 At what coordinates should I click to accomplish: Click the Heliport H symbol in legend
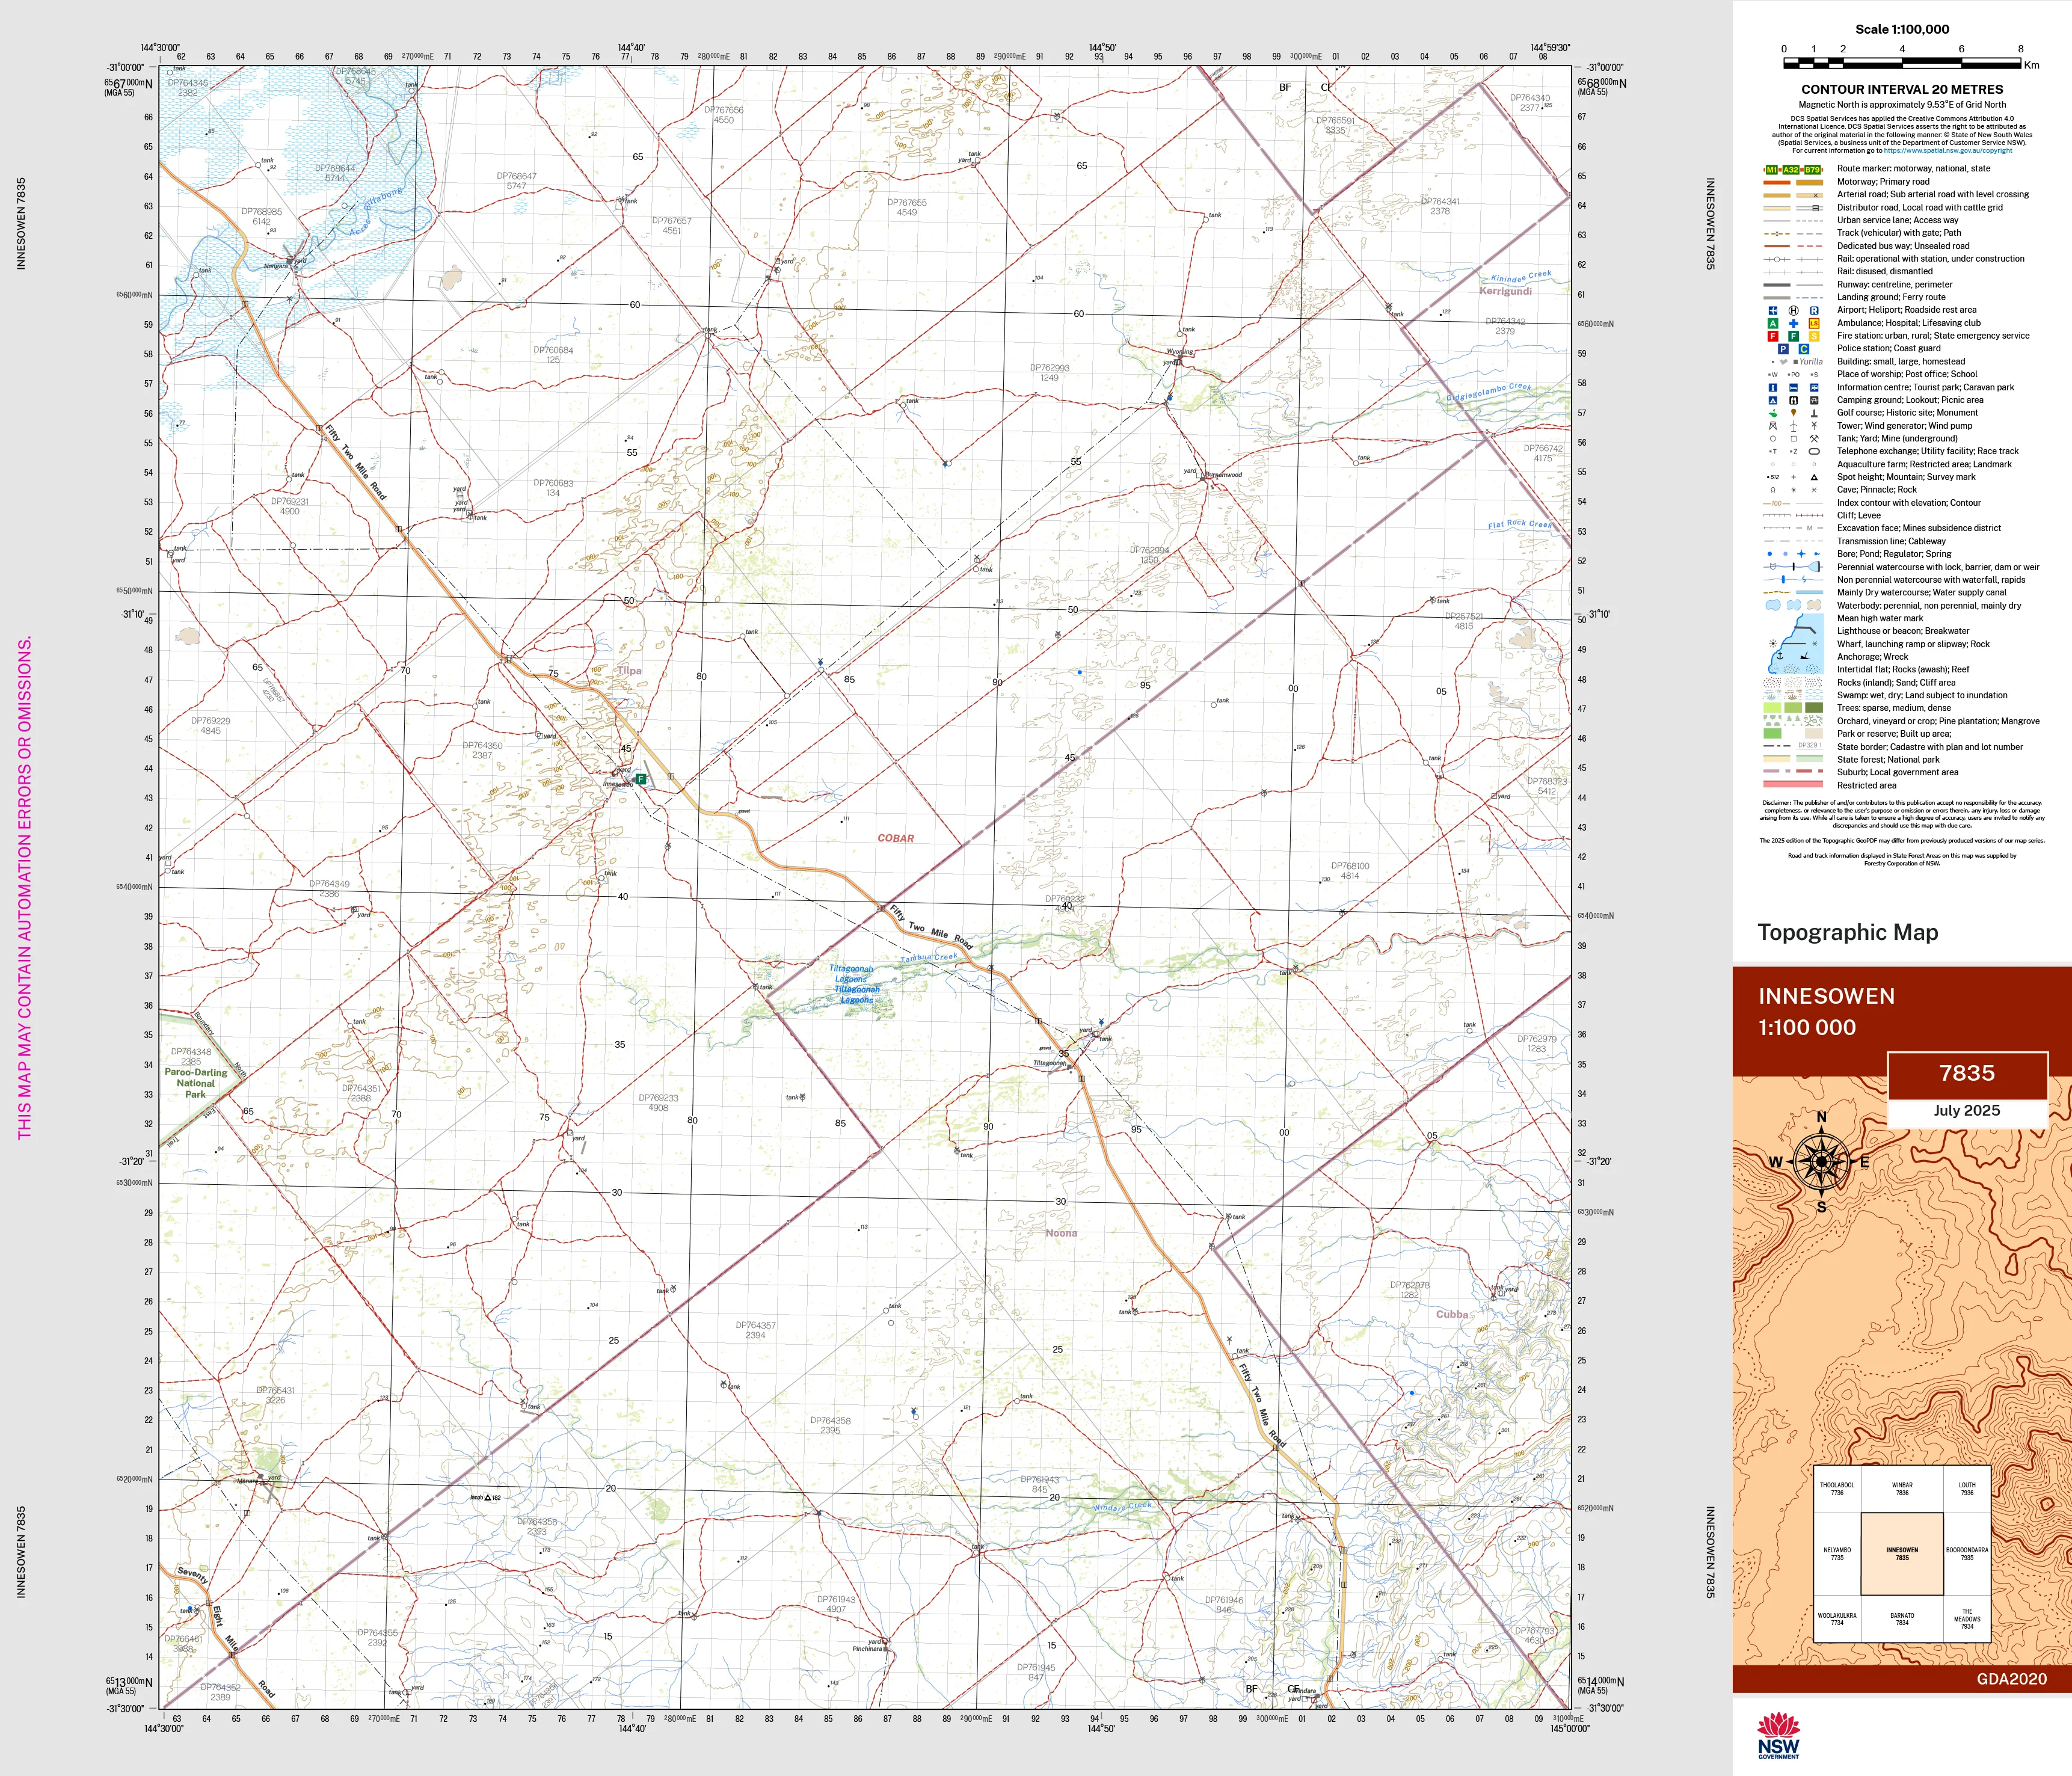coord(1793,310)
